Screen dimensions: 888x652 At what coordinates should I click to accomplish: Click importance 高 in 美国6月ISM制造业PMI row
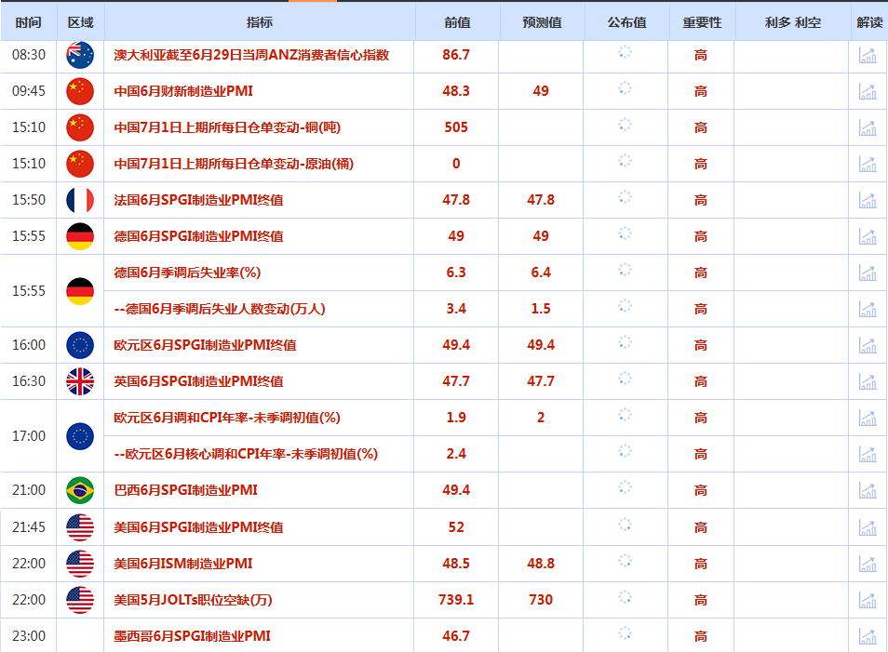pyautogui.click(x=701, y=564)
